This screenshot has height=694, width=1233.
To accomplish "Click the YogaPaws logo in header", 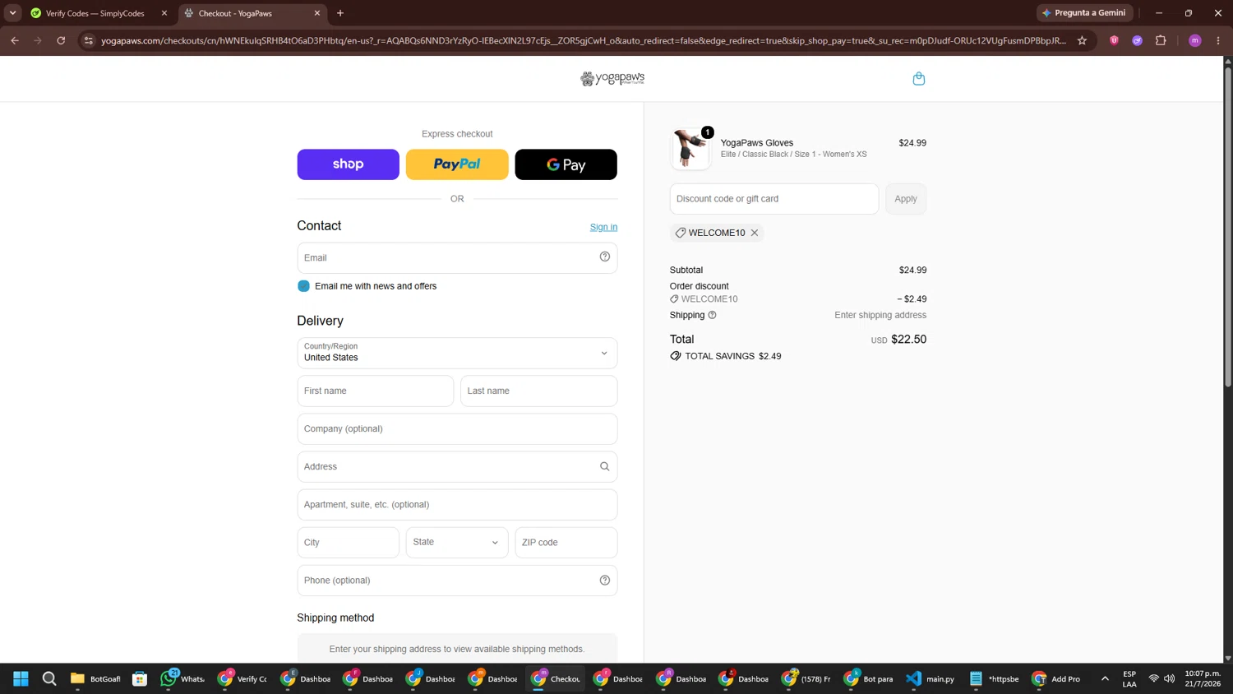I will [612, 78].
